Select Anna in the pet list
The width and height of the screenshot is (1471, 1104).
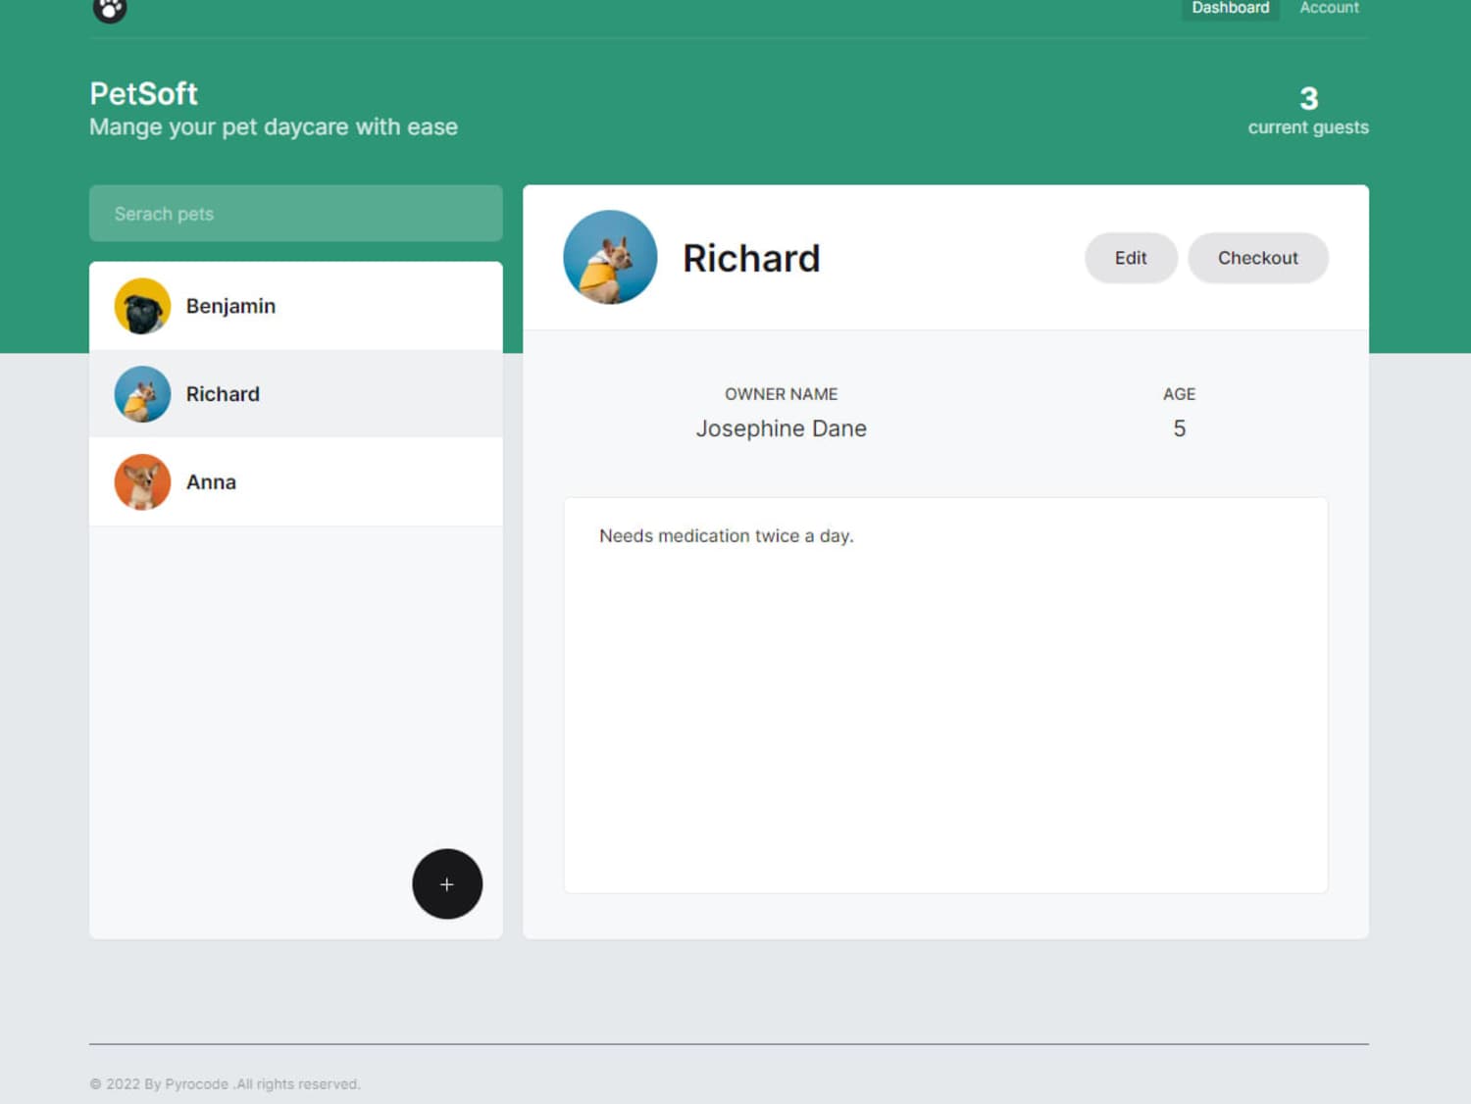(296, 481)
